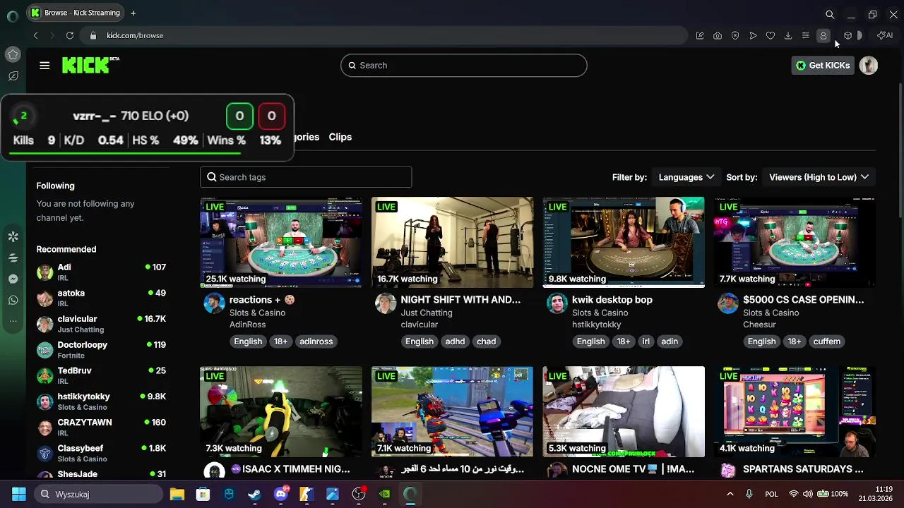The image size is (904, 508).
Task: Open File Explorer from the taskbar
Action: [x=177, y=494]
